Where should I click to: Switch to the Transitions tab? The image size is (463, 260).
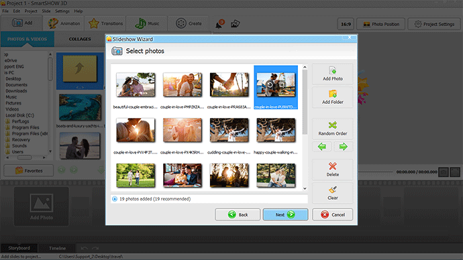(105, 23)
